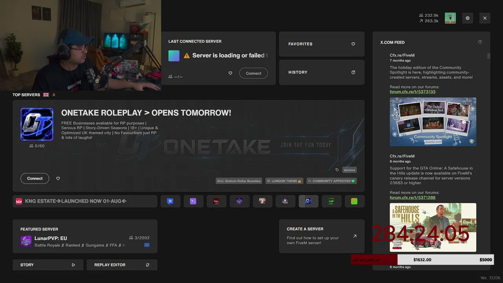Open the X.com feed help icon
Screen dimensions: 503x283
pyautogui.click(x=480, y=42)
